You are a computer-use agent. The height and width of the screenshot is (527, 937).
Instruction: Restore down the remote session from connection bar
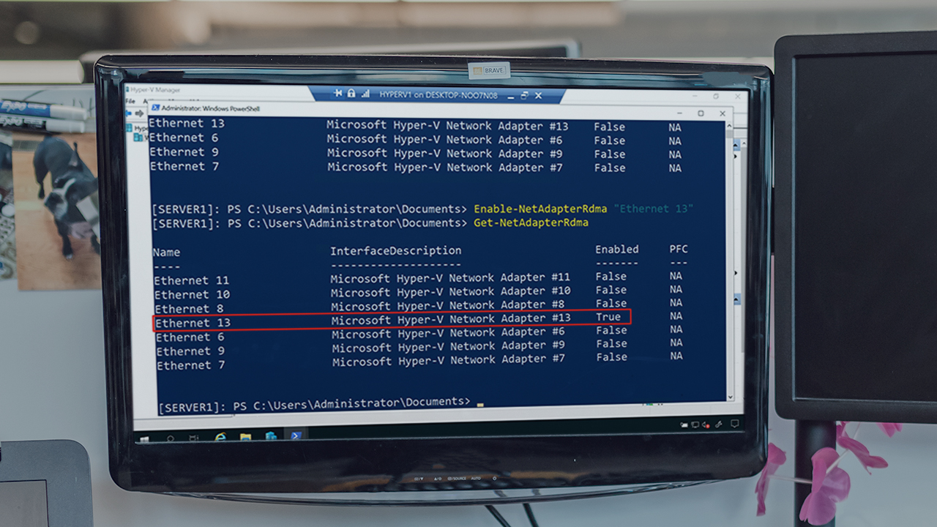(524, 95)
